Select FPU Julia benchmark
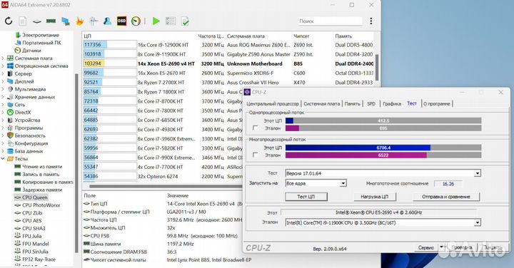The image size is (514, 268). tap(32, 236)
